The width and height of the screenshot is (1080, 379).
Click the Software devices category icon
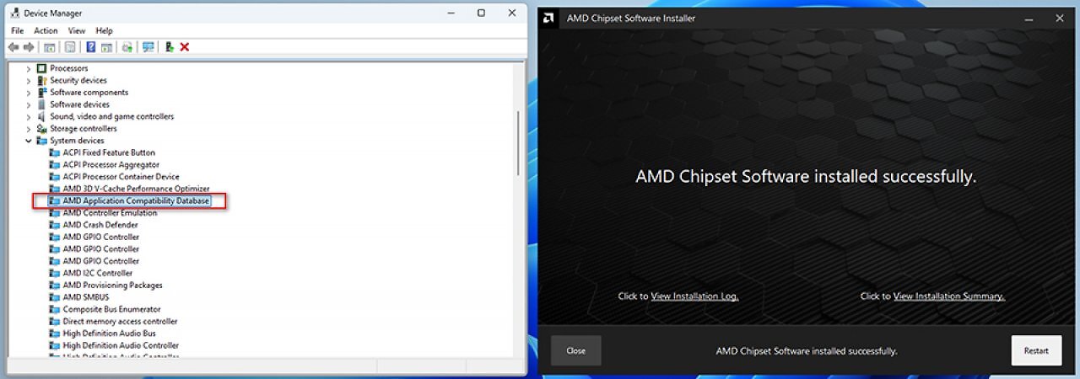pos(41,104)
